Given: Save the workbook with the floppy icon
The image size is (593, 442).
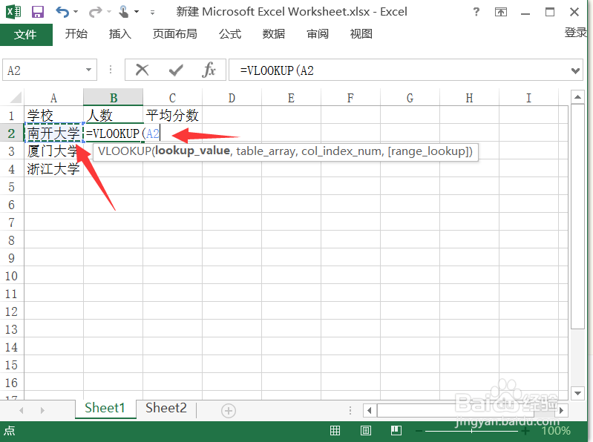Looking at the screenshot, I should [37, 12].
